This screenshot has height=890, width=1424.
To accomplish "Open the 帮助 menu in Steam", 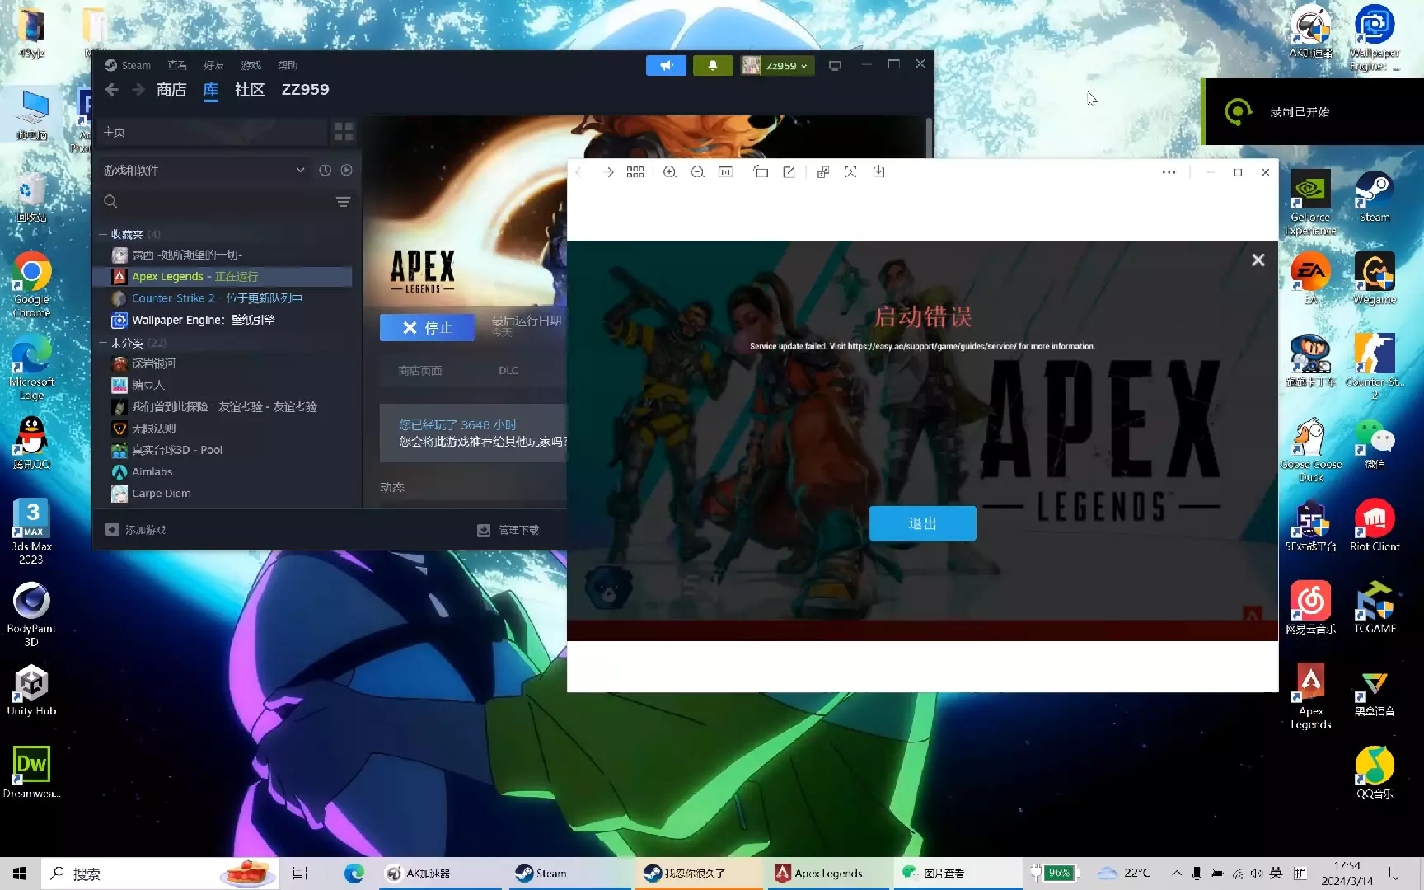I will (x=288, y=66).
